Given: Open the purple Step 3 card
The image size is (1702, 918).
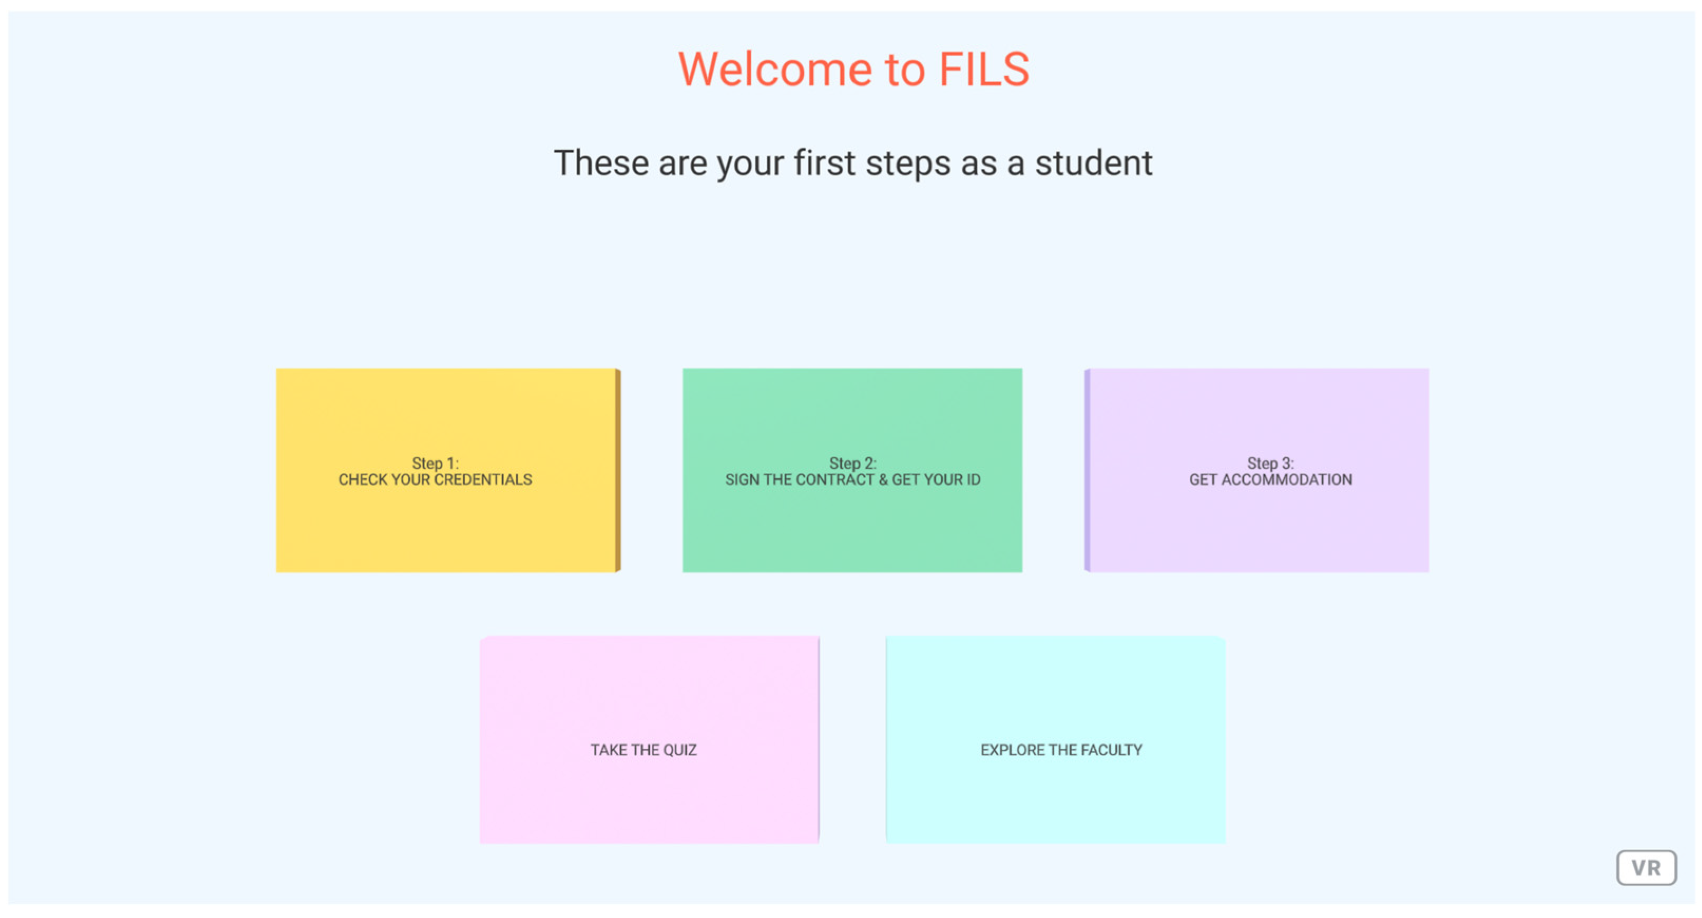Looking at the screenshot, I should coord(1258,521).
